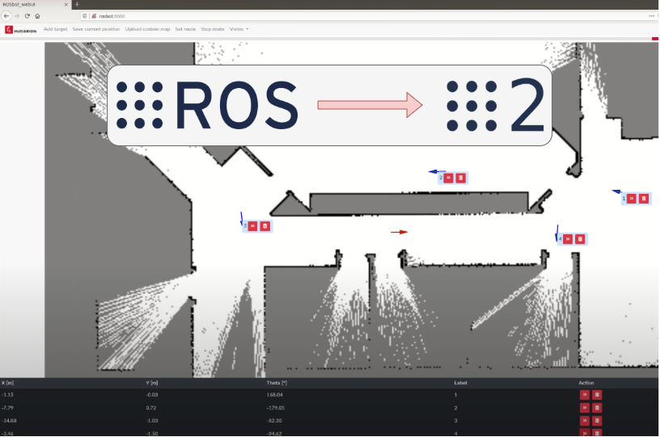Click go button in table row labeled 2

click(x=585, y=408)
